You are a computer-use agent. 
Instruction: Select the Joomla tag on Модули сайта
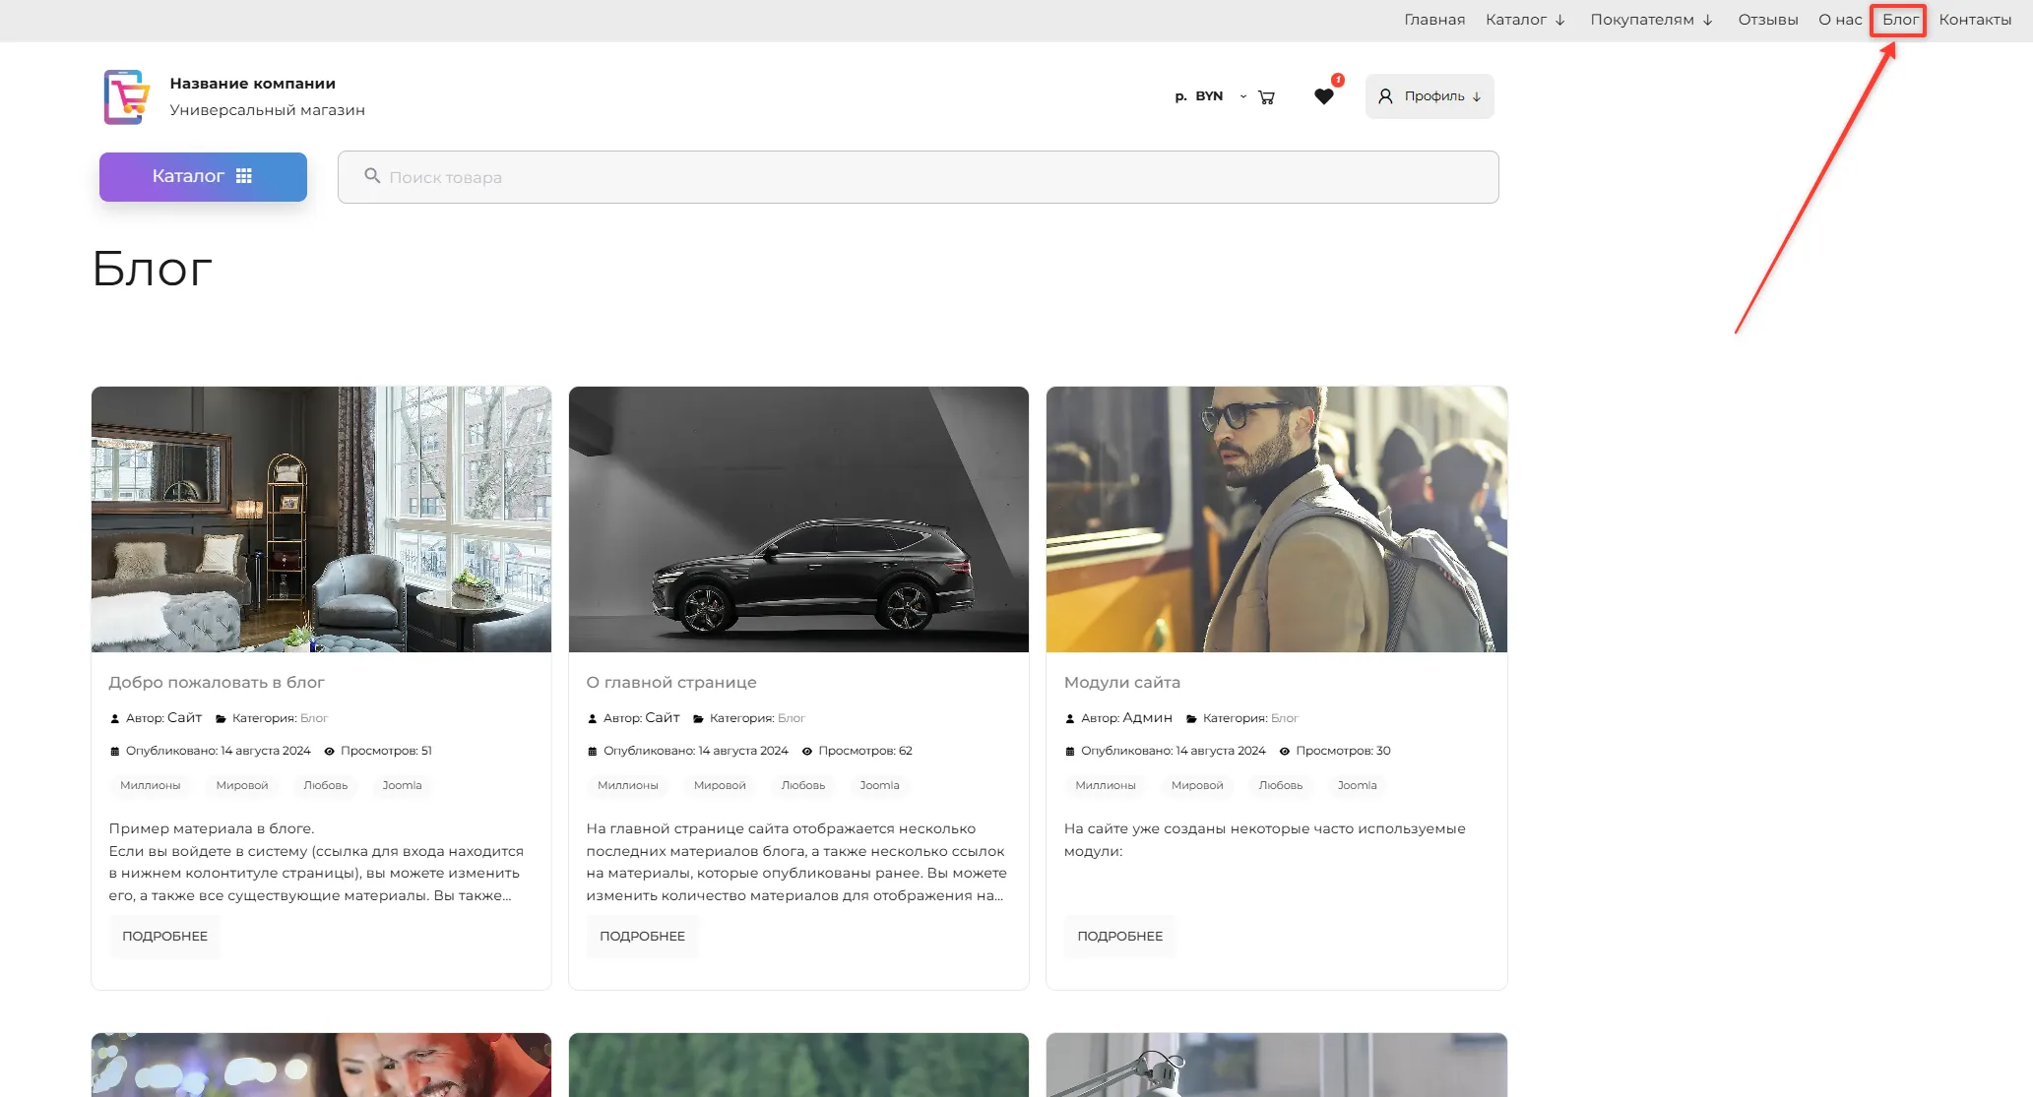(x=1357, y=785)
